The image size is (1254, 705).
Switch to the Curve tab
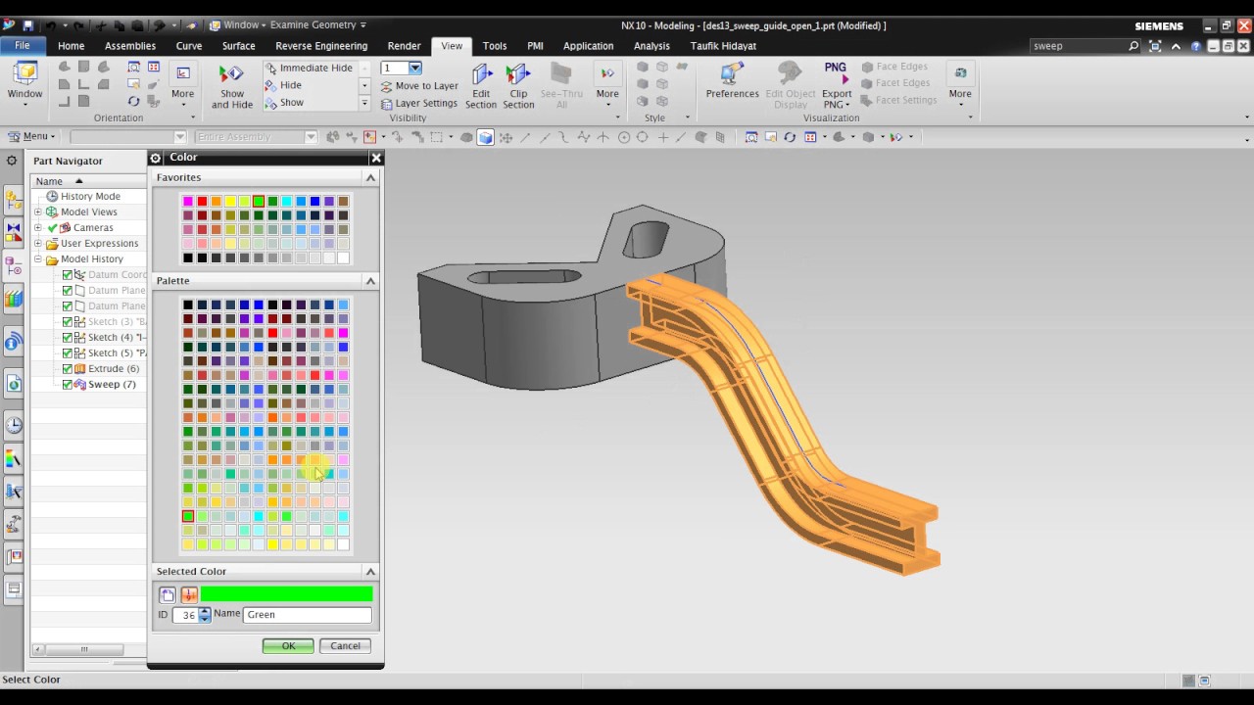click(189, 46)
